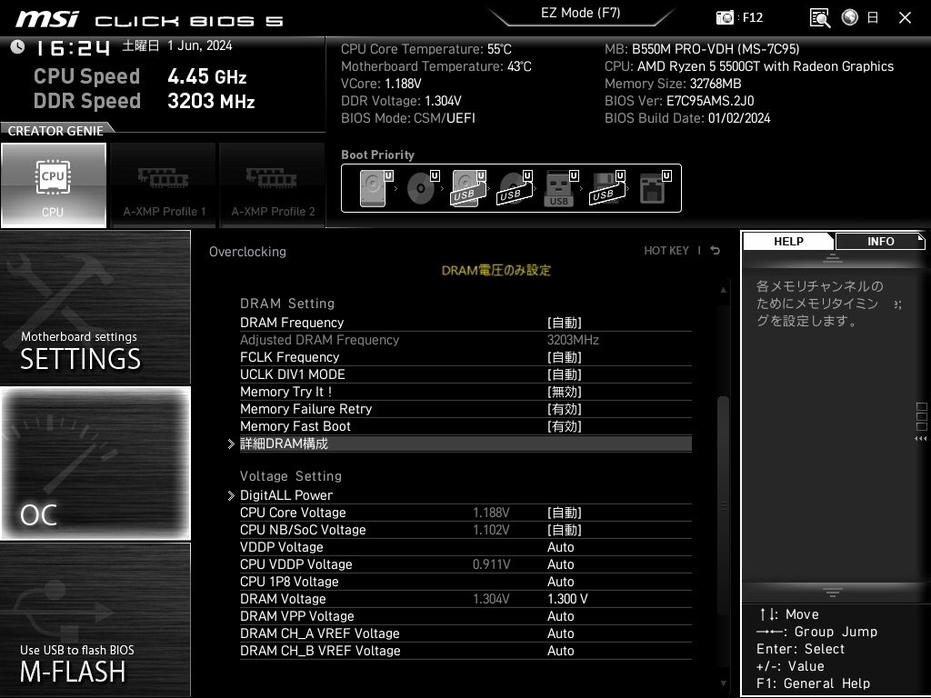
Task: Open the HOT KEY list
Action: [x=666, y=251]
